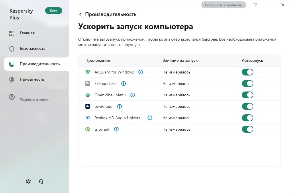
Task: Click the account profile icon
Action: pyautogui.click(x=12, y=97)
